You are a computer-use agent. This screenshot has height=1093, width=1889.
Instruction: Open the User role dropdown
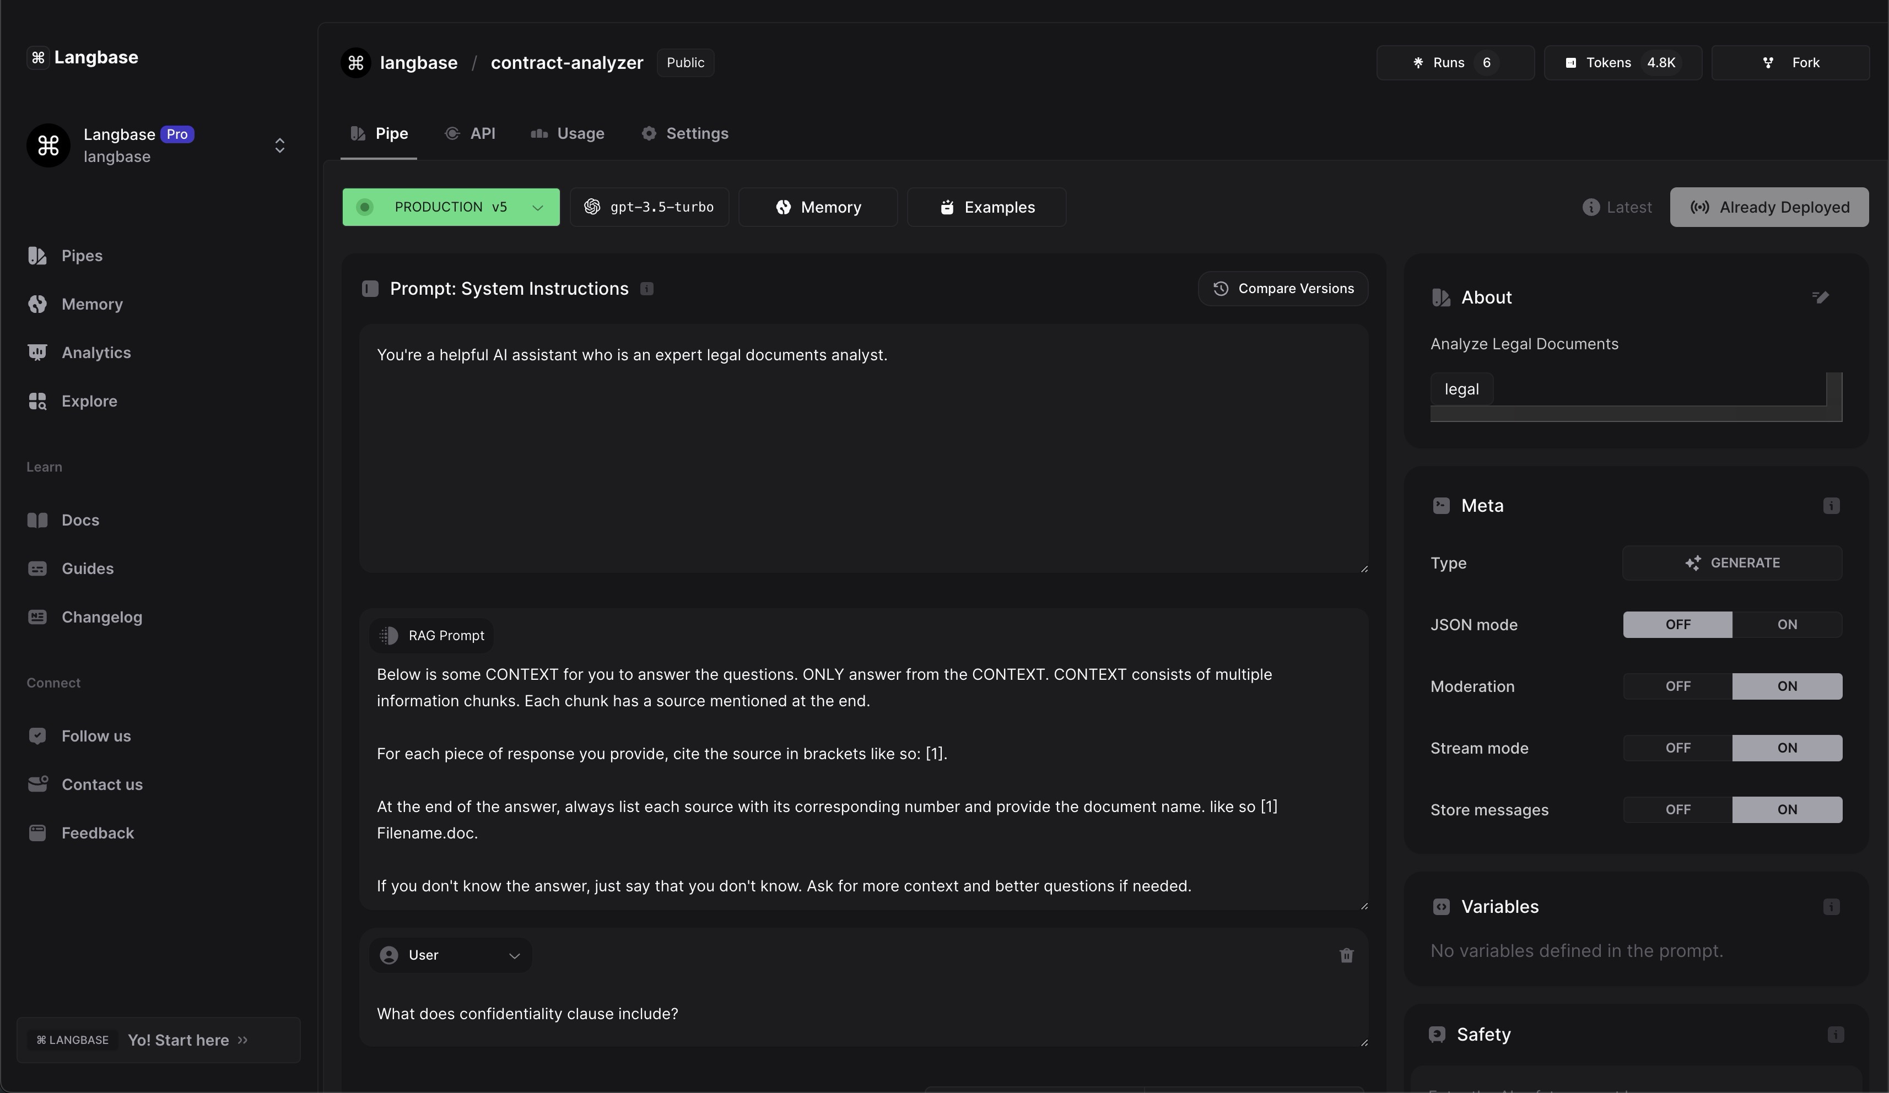click(x=450, y=955)
